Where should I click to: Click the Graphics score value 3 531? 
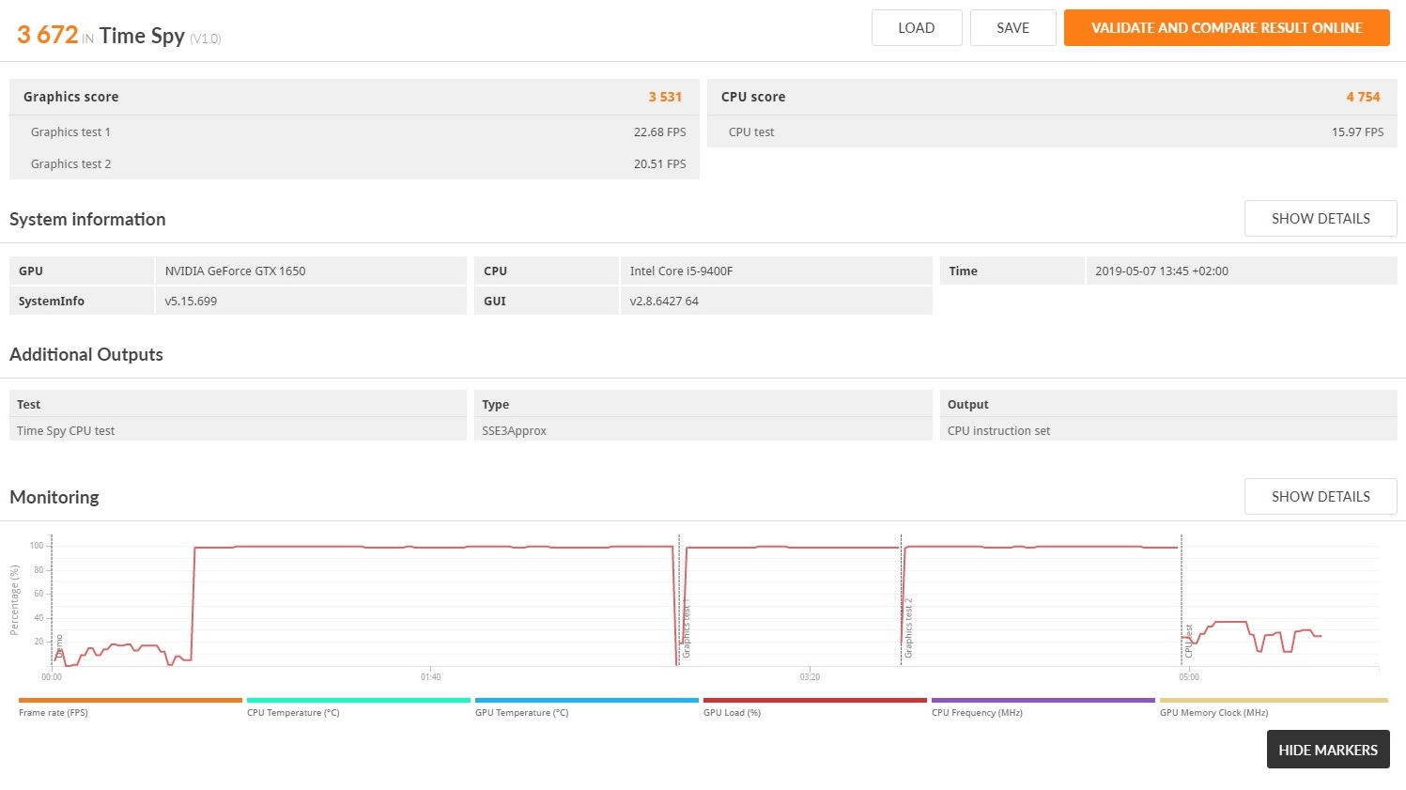pos(665,97)
